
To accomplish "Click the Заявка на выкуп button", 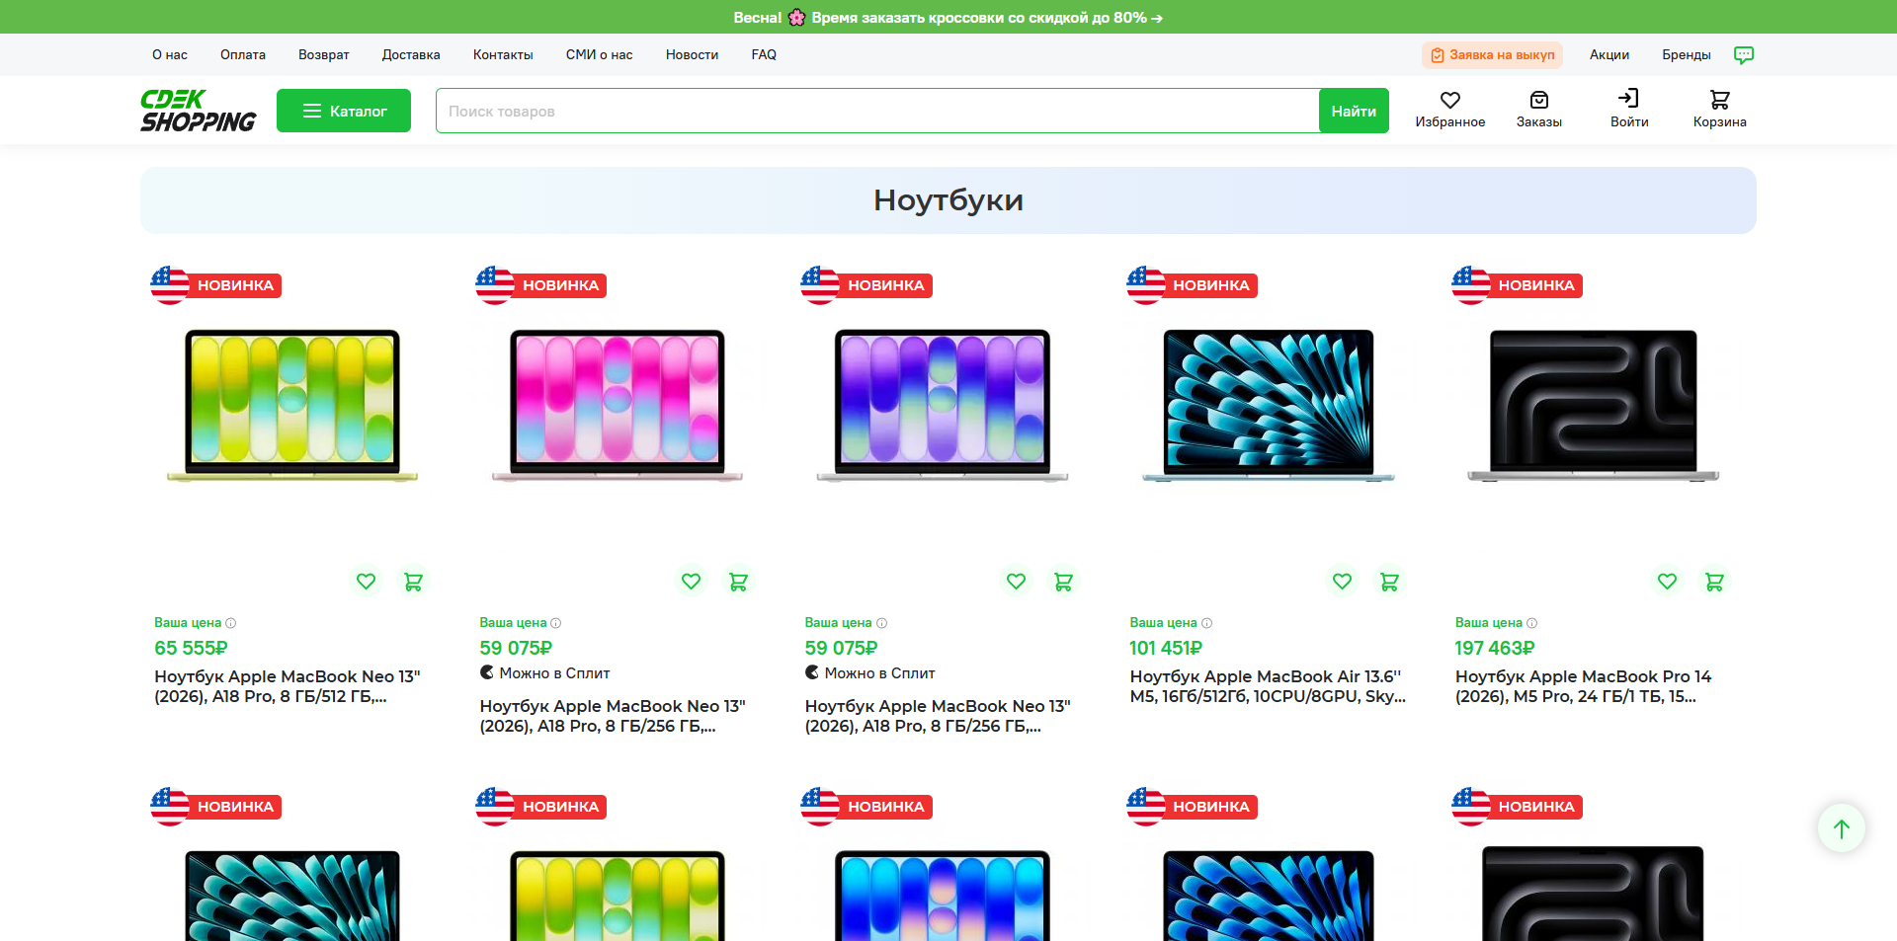I will [1492, 55].
